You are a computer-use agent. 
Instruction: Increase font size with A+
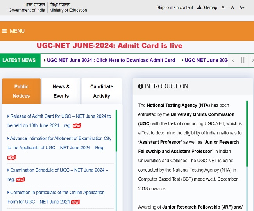tap(241, 7)
